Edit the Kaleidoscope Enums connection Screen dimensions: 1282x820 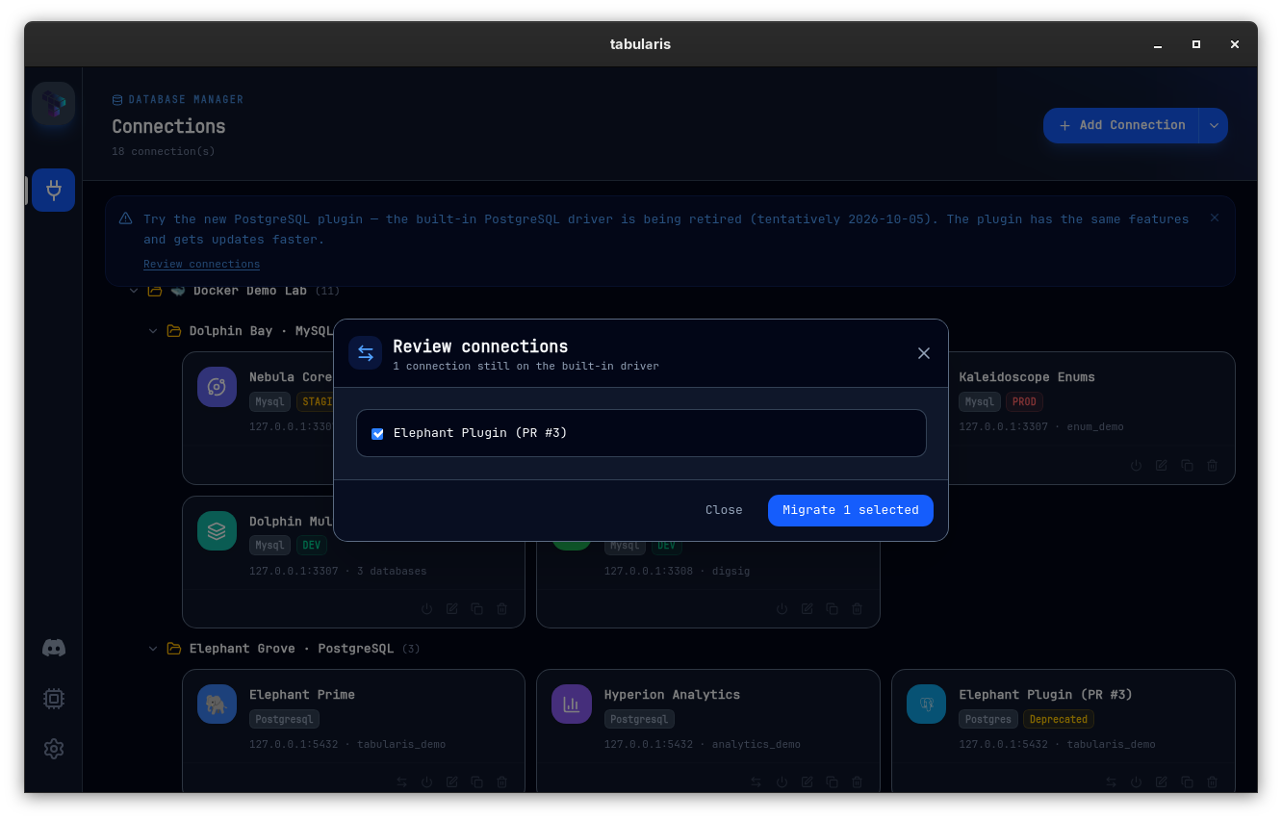(x=1162, y=465)
